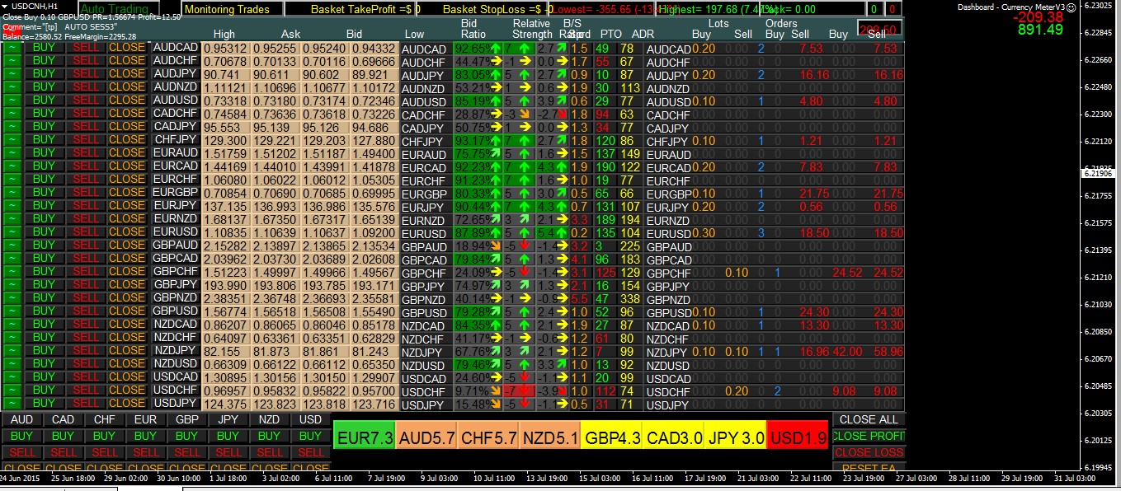Click the green Bid Ratio up arrow for AUDCAD
Screen dimensions: 1121x491
click(x=496, y=49)
